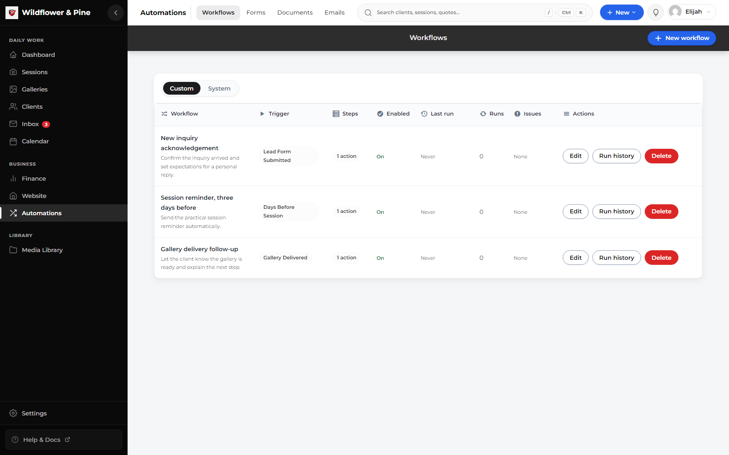Click Never last run in Gallery delivery row
Viewport: 729px width, 455px height.
[x=428, y=258]
